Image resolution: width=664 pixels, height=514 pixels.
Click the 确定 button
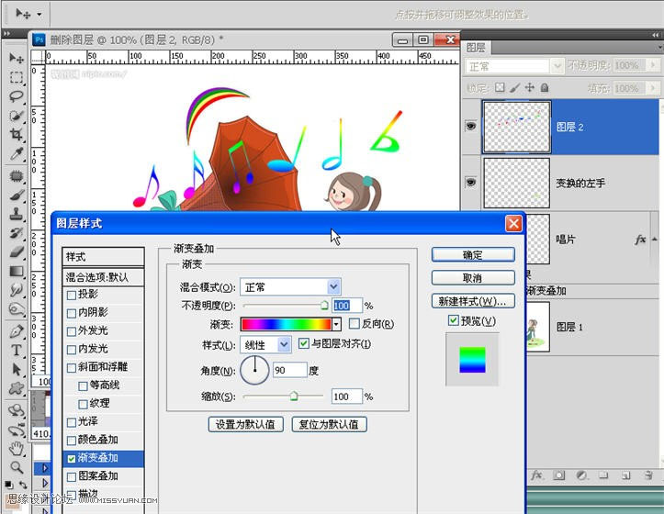473,255
